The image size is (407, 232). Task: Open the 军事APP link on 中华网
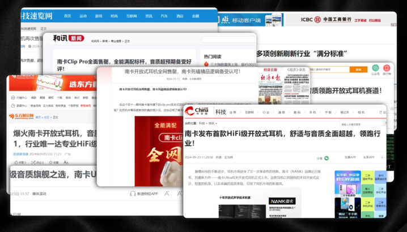pyautogui.click(x=350, y=157)
